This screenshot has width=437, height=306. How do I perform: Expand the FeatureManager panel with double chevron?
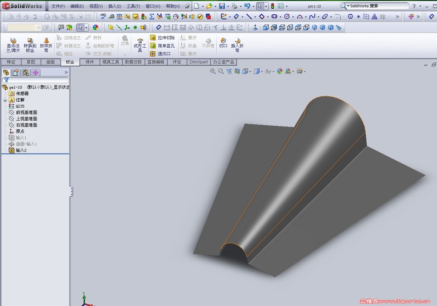pos(66,73)
